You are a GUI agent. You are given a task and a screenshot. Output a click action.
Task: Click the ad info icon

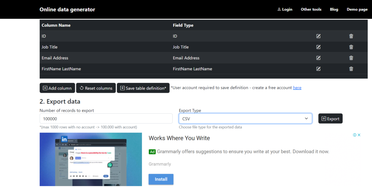coord(355,135)
